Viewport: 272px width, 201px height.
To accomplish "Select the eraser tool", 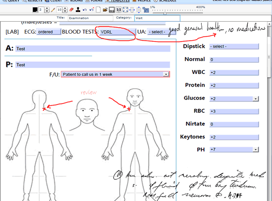I will point(72,10).
